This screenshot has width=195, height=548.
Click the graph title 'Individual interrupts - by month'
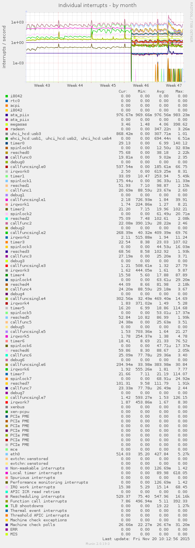click(97, 5)
